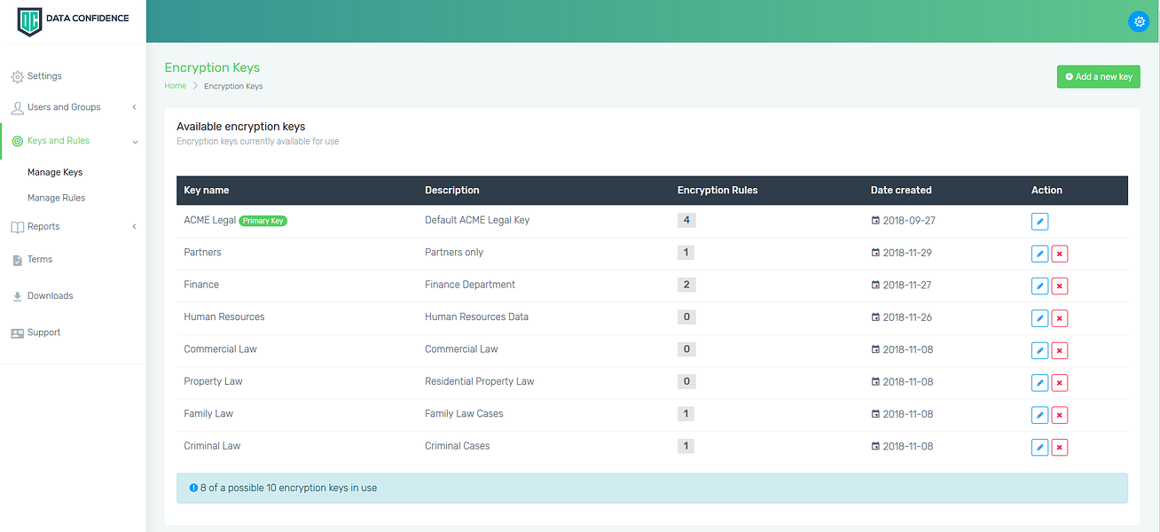Click ACME Legal rule count 4
The height and width of the screenshot is (532, 1160).
(686, 220)
